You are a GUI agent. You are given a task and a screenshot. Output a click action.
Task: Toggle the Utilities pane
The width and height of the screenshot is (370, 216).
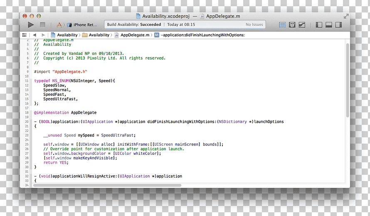339,25
